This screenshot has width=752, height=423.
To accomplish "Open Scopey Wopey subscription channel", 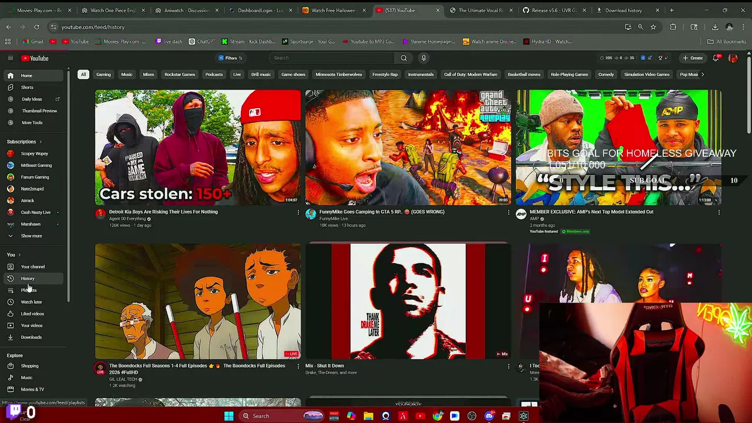I will [x=34, y=153].
